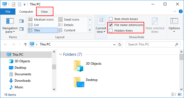
Task: Expand the layout gallery More arrow
Action: pyautogui.click(x=90, y=30)
